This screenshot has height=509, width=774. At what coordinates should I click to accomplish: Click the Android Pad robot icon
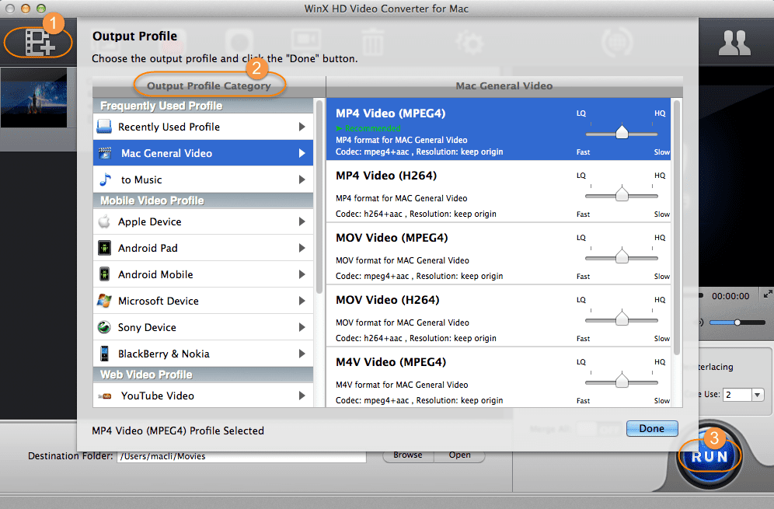104,248
